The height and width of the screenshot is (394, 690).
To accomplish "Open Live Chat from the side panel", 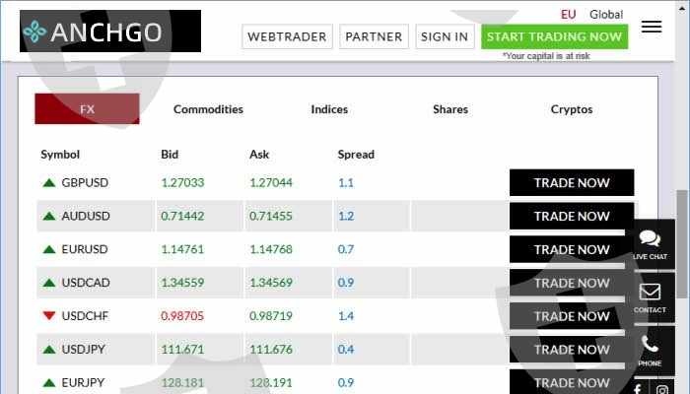I will (650, 243).
